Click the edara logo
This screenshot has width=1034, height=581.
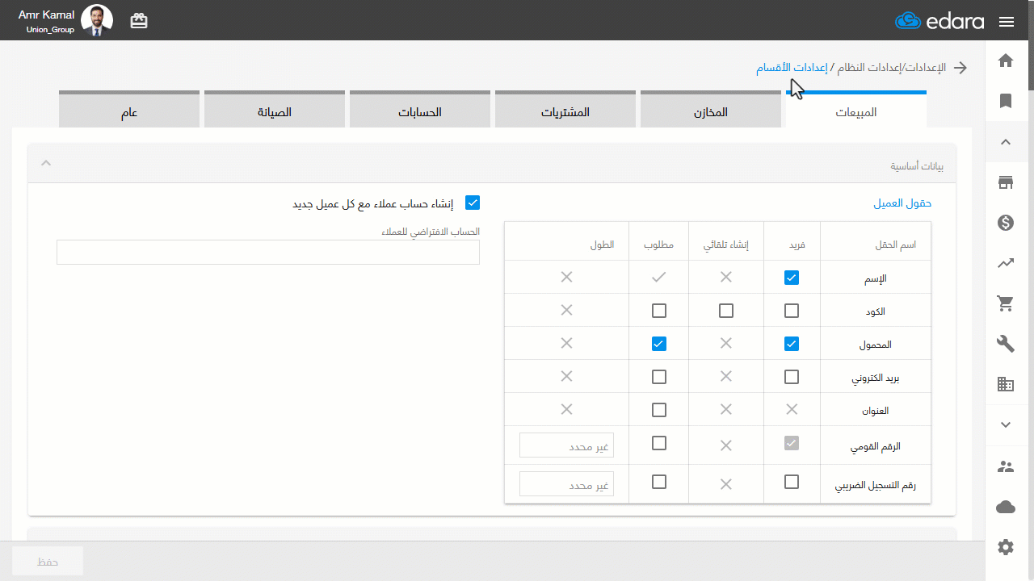click(x=939, y=21)
